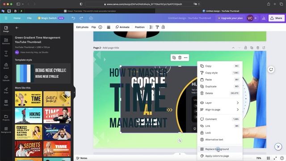Delete element via floating trash icon
The height and width of the screenshot is (161, 286).
click(x=180, y=58)
